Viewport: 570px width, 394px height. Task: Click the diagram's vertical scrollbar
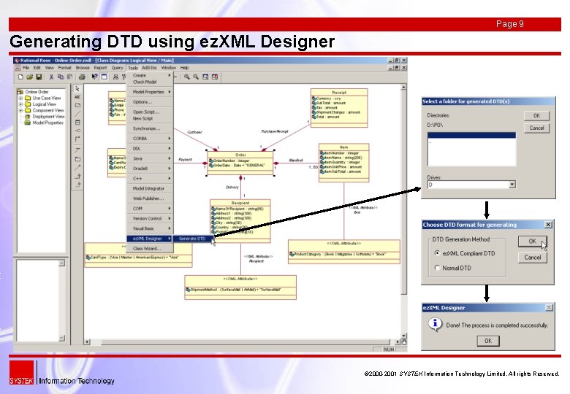[403, 211]
